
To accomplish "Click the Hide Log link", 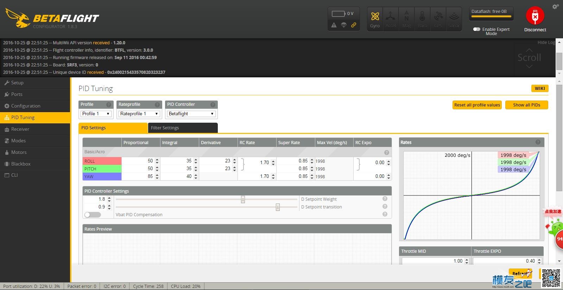I will click(x=546, y=42).
